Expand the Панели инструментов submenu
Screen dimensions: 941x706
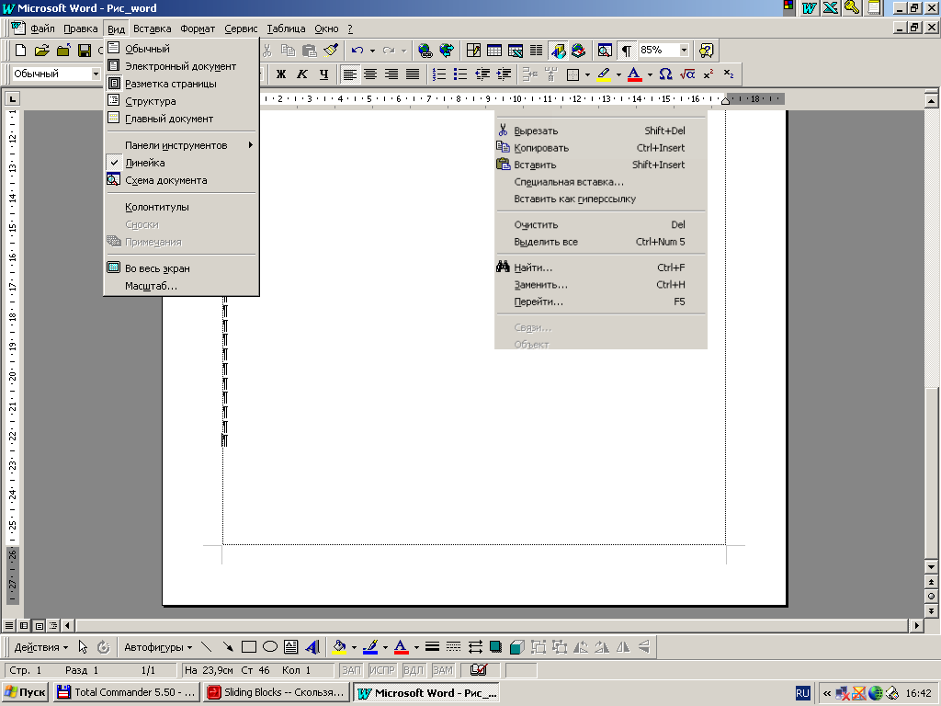tap(181, 145)
